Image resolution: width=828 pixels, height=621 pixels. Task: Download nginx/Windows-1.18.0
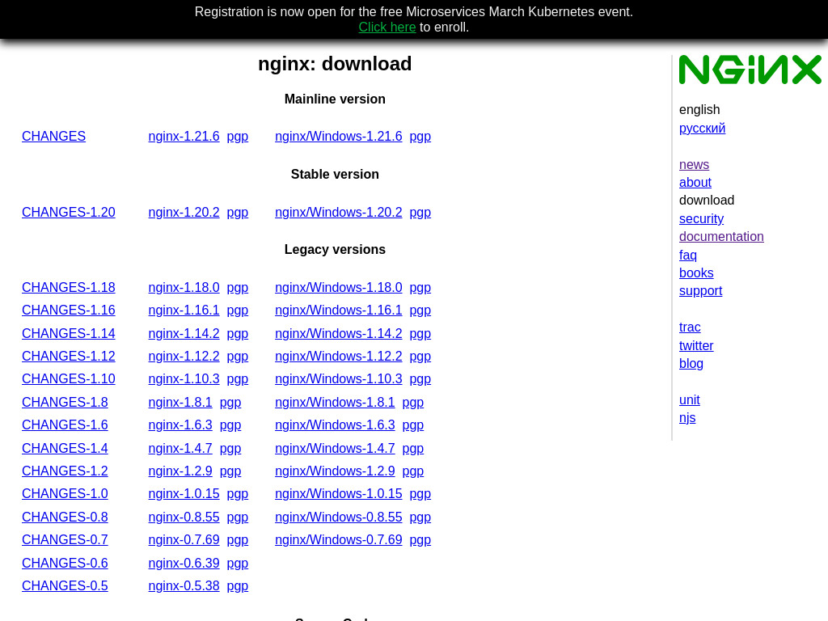pos(339,287)
